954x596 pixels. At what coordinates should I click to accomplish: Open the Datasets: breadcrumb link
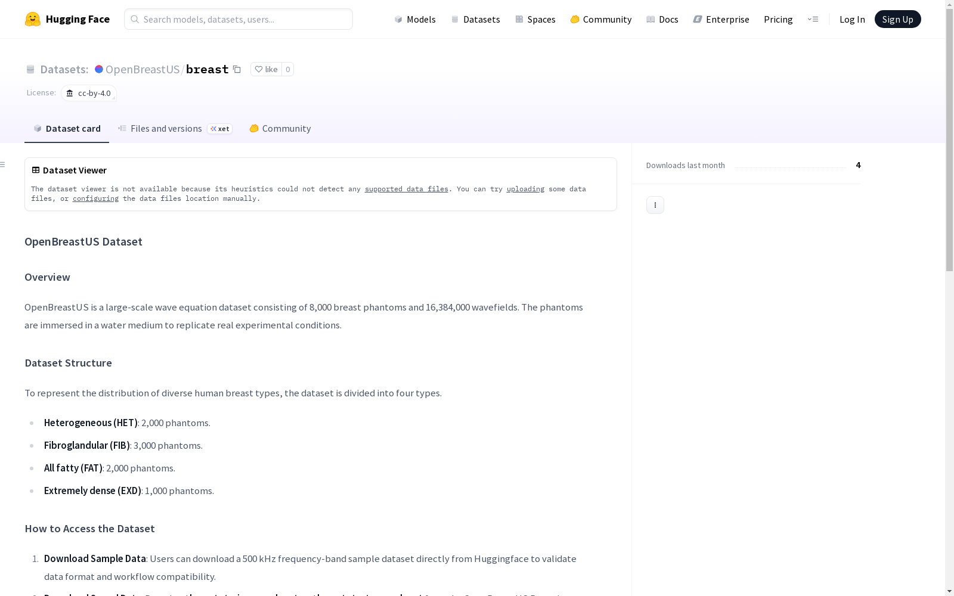(64, 69)
